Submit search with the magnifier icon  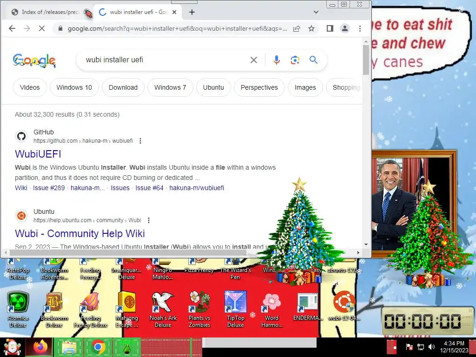click(314, 60)
